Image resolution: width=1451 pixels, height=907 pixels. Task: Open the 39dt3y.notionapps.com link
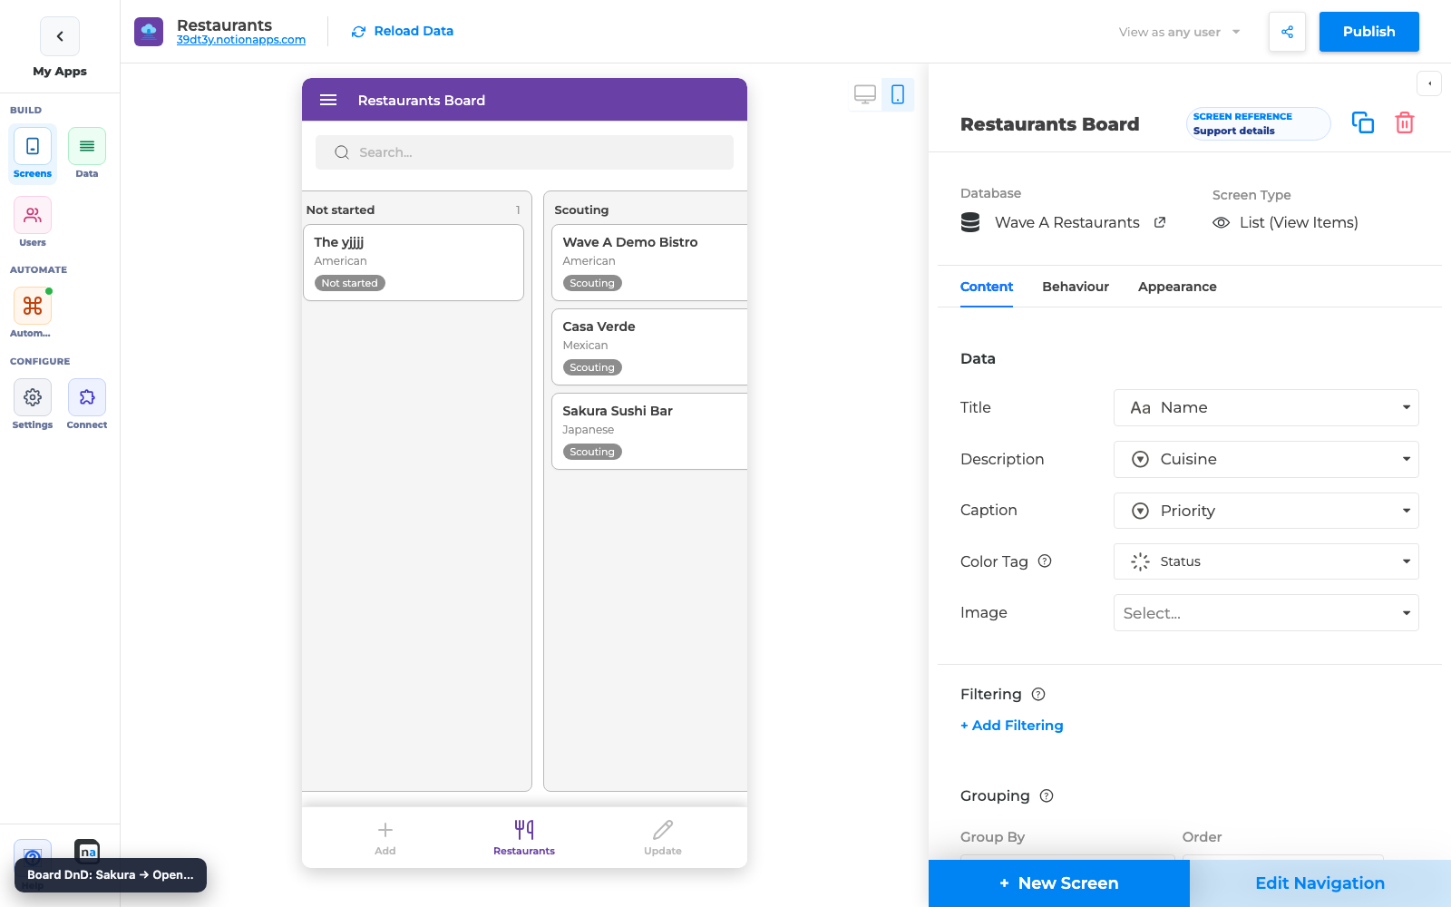pyautogui.click(x=241, y=40)
